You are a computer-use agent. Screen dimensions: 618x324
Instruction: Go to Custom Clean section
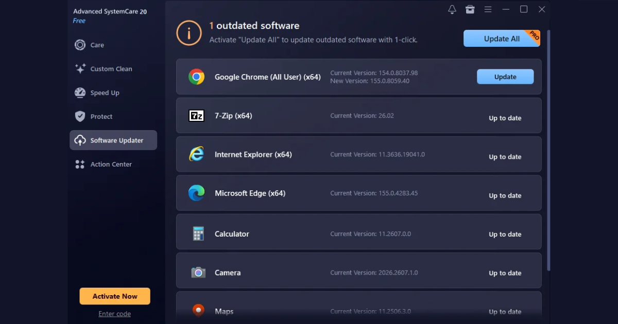[x=113, y=69]
